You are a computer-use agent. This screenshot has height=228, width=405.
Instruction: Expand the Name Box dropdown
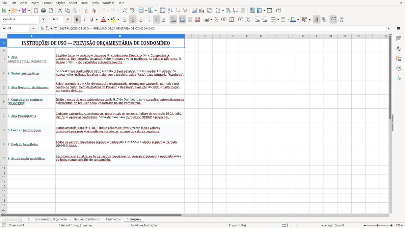coord(33,28)
